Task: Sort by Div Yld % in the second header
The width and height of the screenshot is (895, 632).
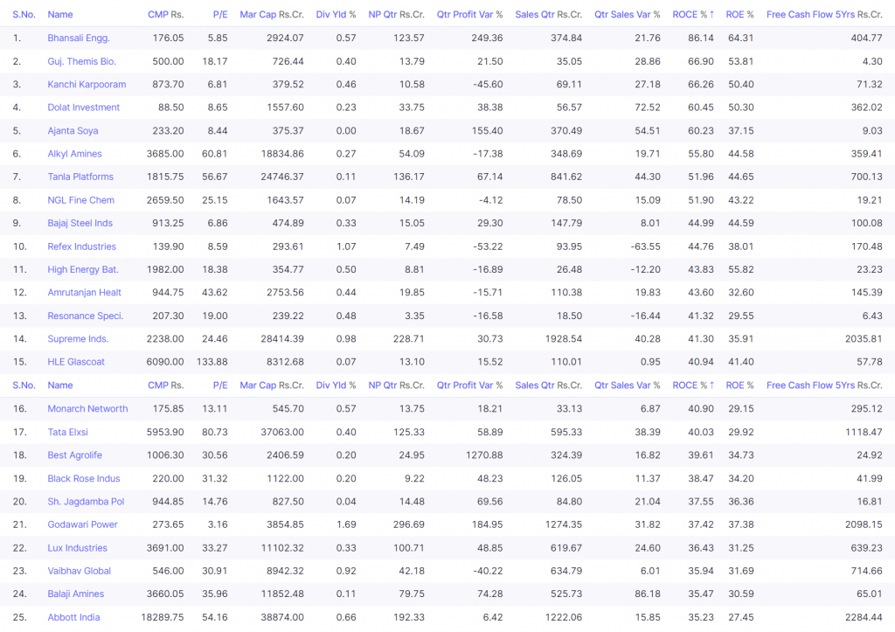Action: [336, 385]
